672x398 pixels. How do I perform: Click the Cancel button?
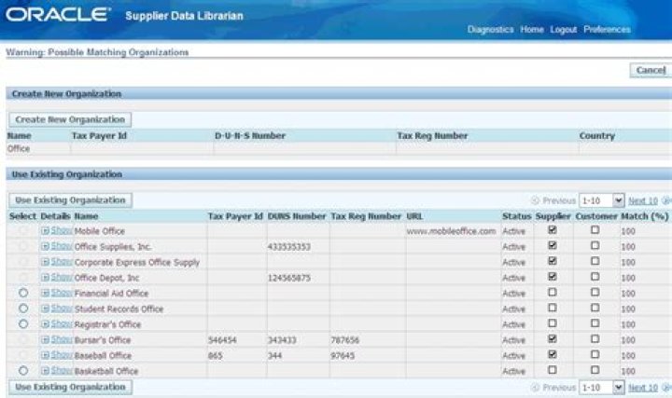(x=651, y=70)
